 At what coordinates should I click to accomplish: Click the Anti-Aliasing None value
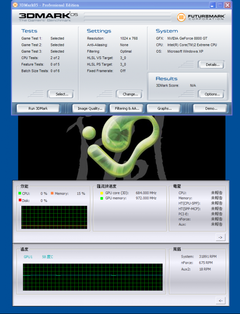124,45
